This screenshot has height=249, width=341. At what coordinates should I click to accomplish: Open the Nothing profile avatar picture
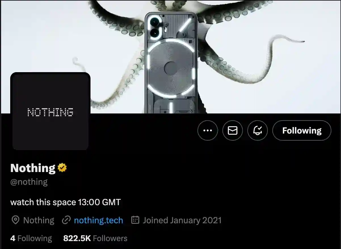[x=50, y=111]
